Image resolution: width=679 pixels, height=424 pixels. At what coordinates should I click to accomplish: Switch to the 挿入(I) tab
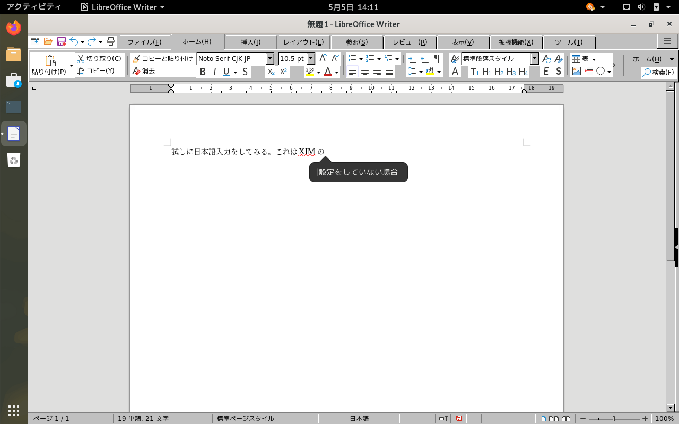click(x=251, y=42)
